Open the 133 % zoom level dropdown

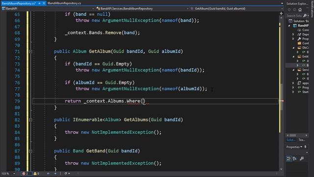14,174
